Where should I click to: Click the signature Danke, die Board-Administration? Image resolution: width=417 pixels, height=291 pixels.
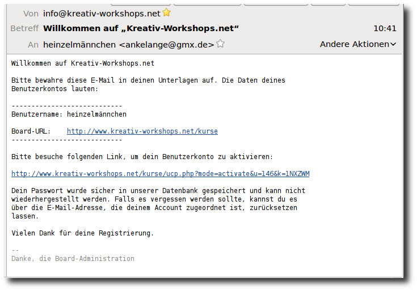click(73, 259)
